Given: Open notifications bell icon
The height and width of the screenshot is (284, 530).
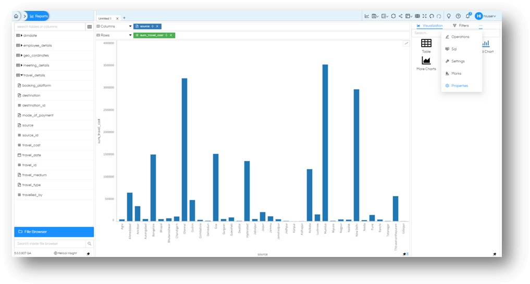Looking at the screenshot, I should (468, 16).
